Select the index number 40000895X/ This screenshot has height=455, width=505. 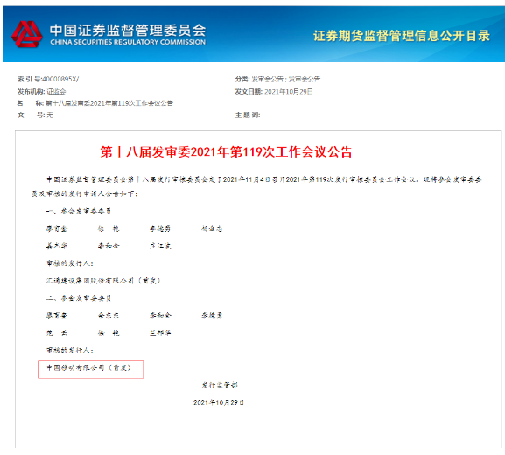coord(60,79)
